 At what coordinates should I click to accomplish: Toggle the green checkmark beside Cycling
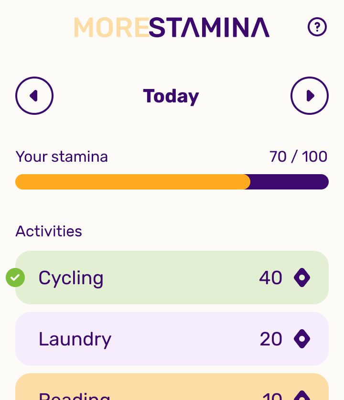pos(15,278)
